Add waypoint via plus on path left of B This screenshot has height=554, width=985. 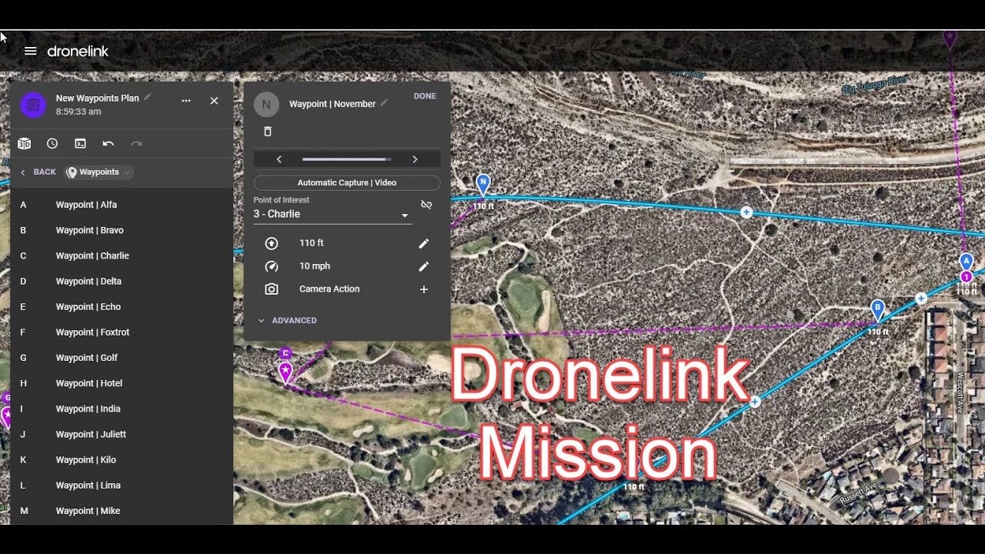[755, 402]
